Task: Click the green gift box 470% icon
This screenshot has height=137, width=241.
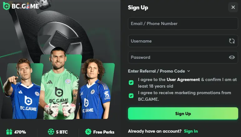Action: 9,132
